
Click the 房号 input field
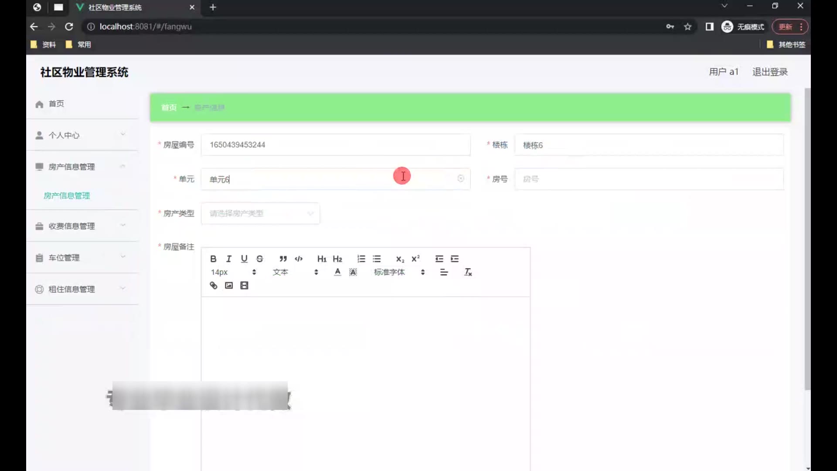tap(649, 179)
